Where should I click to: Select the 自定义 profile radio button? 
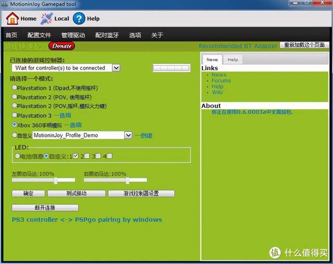[x=15, y=135]
